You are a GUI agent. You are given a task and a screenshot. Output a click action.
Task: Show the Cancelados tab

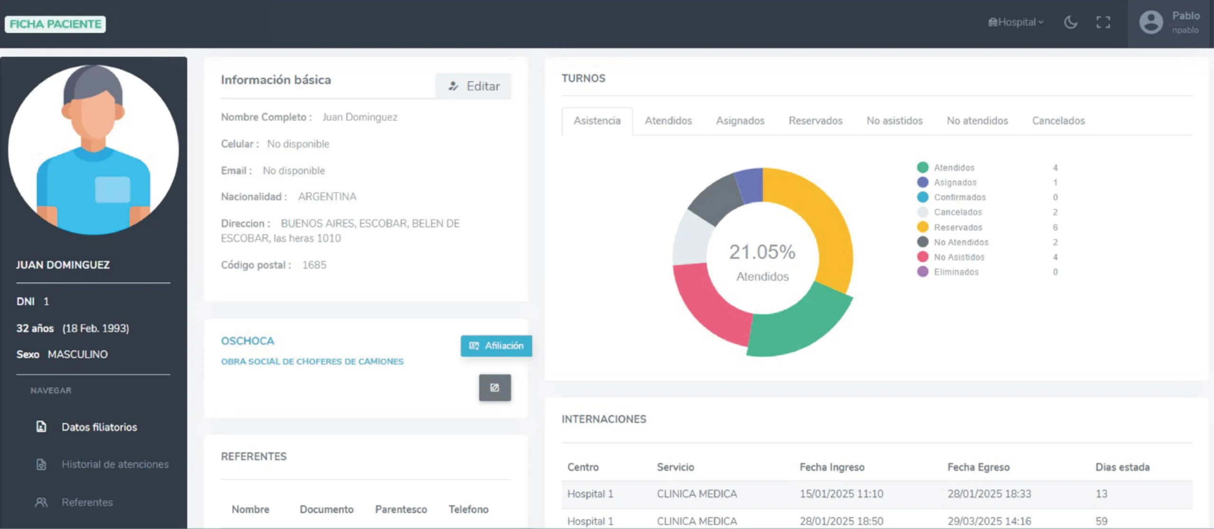[1058, 121]
